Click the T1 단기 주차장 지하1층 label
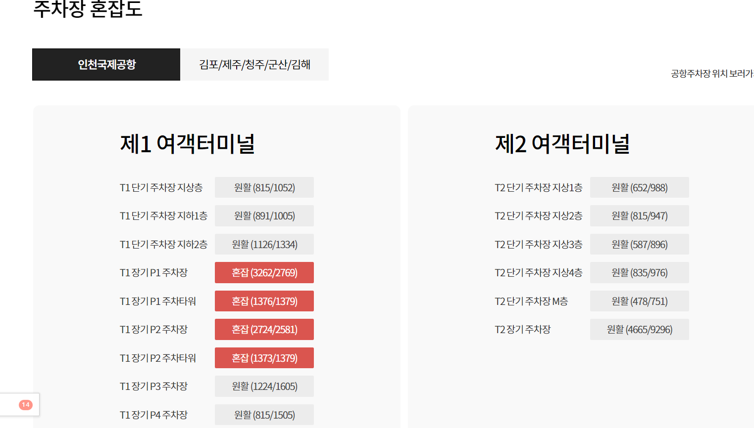754x428 pixels. pos(164,216)
